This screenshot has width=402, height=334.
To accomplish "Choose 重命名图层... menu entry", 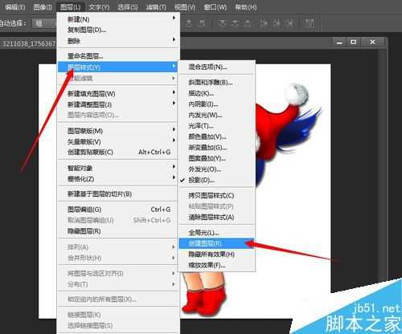I will 118,56.
